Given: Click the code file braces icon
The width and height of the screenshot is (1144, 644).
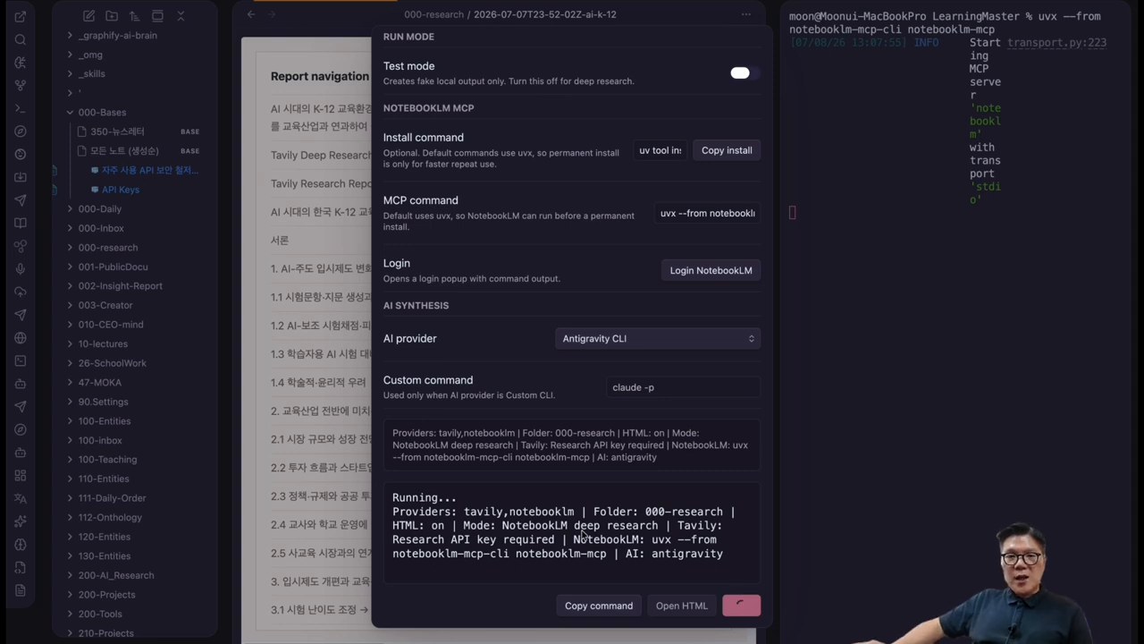Looking at the screenshot, I should click(21, 567).
